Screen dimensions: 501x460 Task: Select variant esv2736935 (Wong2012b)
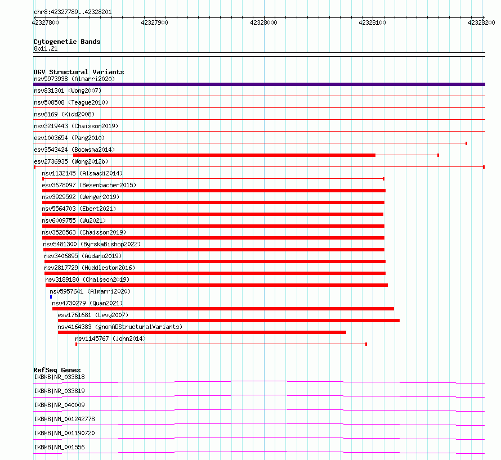point(71,161)
